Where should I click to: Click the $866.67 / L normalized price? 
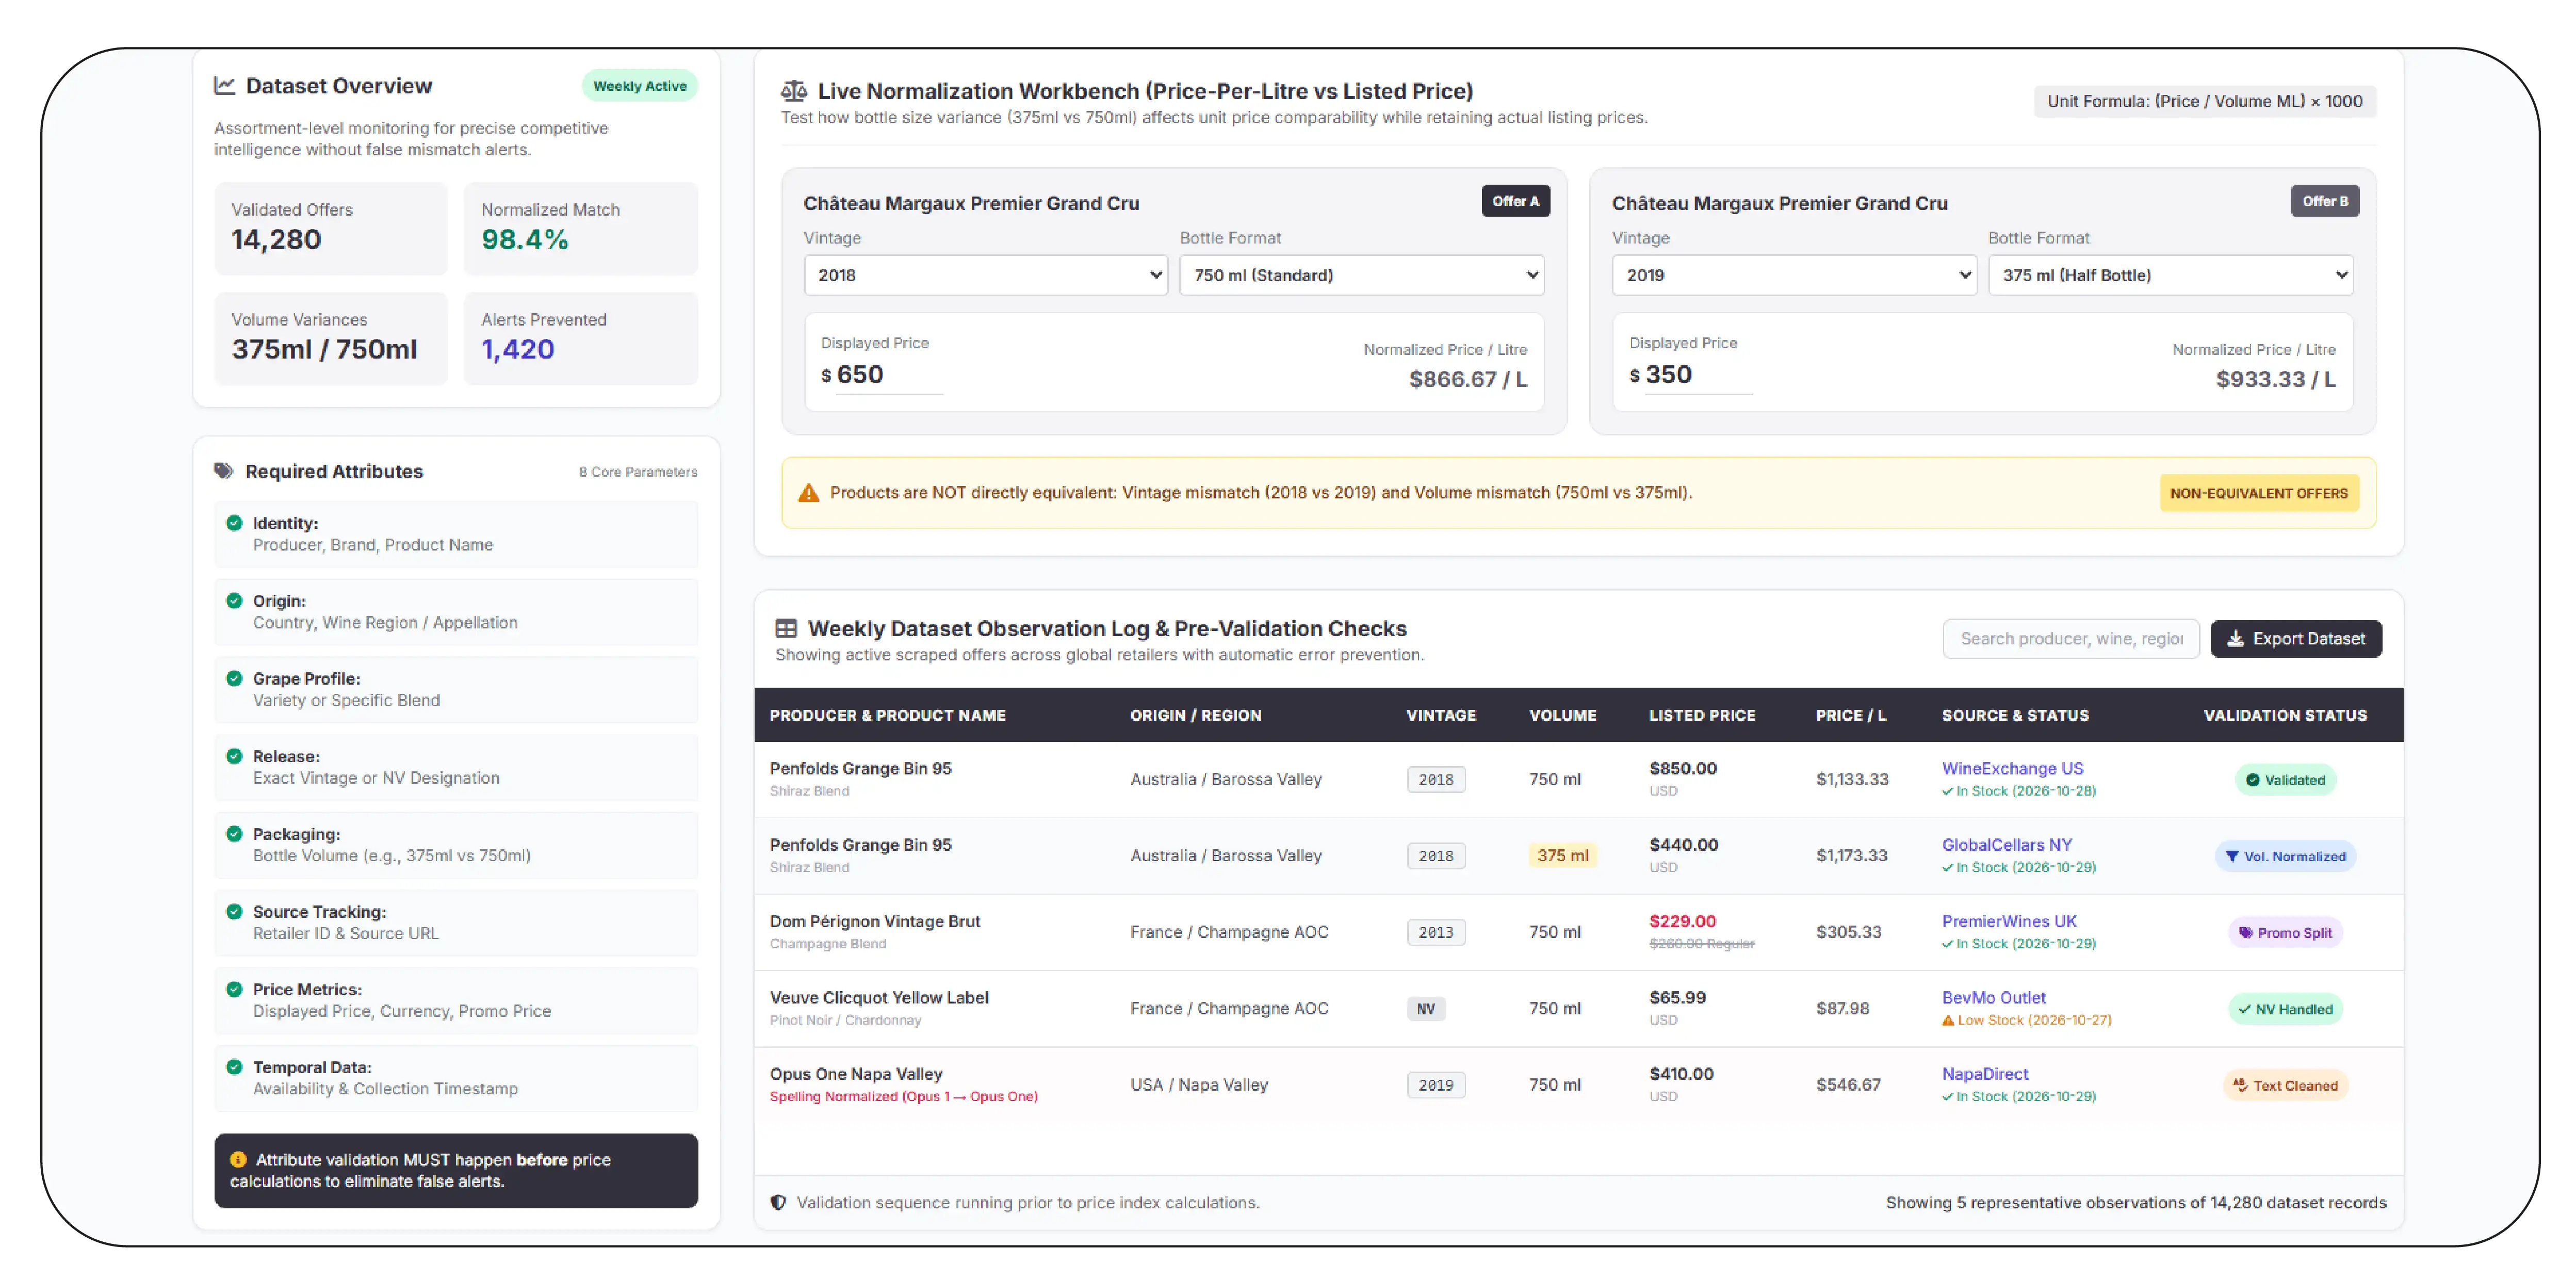(x=1467, y=380)
